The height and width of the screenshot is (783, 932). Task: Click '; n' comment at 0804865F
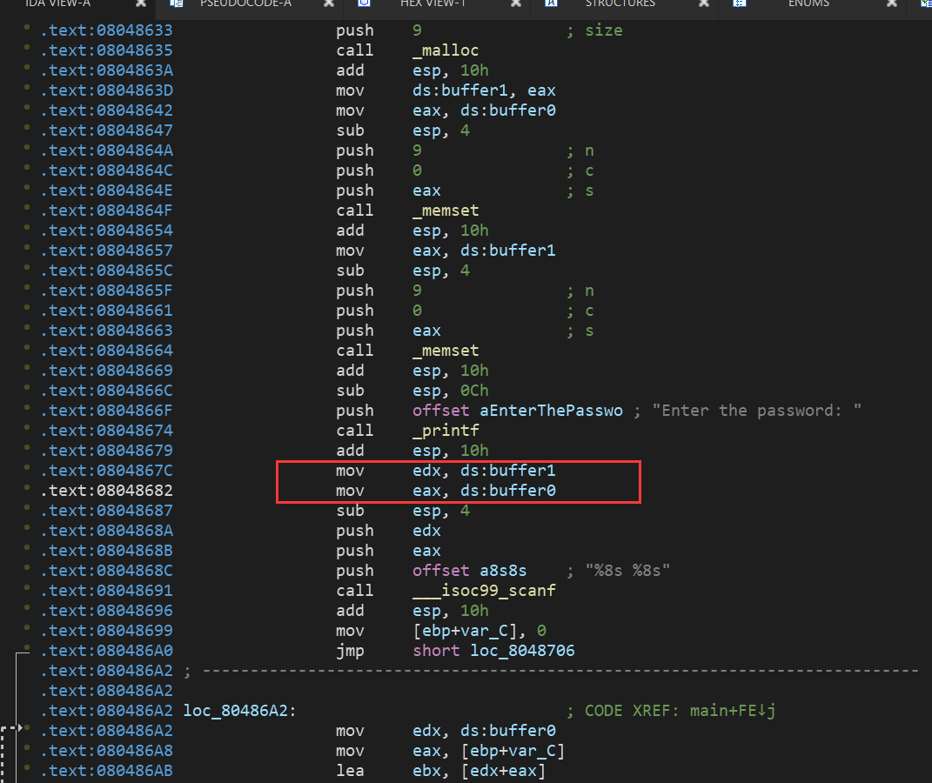[x=580, y=291]
